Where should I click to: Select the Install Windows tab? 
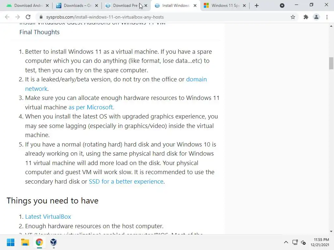pos(175,6)
